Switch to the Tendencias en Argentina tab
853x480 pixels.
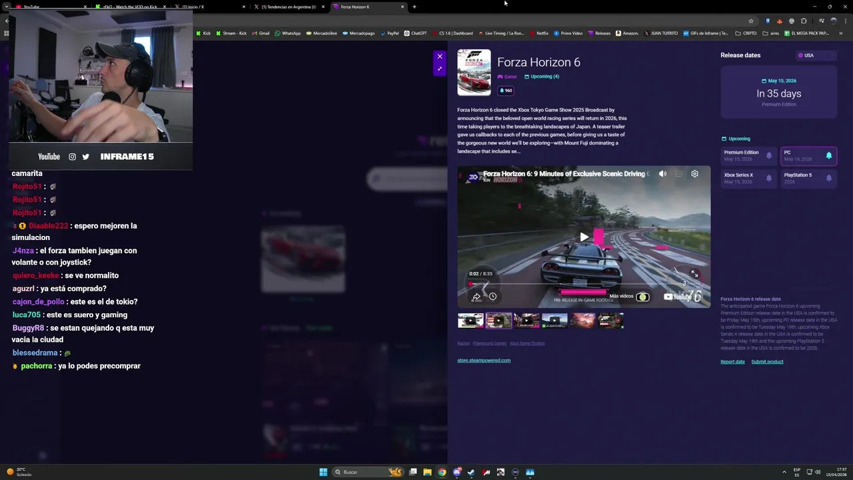pyautogui.click(x=289, y=7)
